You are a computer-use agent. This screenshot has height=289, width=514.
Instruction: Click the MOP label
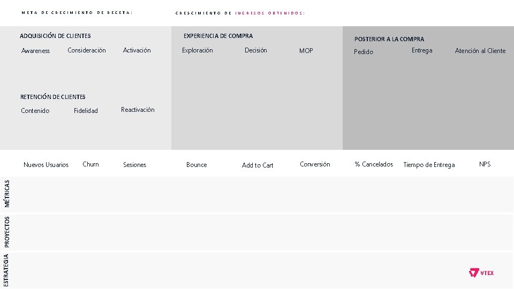click(306, 51)
